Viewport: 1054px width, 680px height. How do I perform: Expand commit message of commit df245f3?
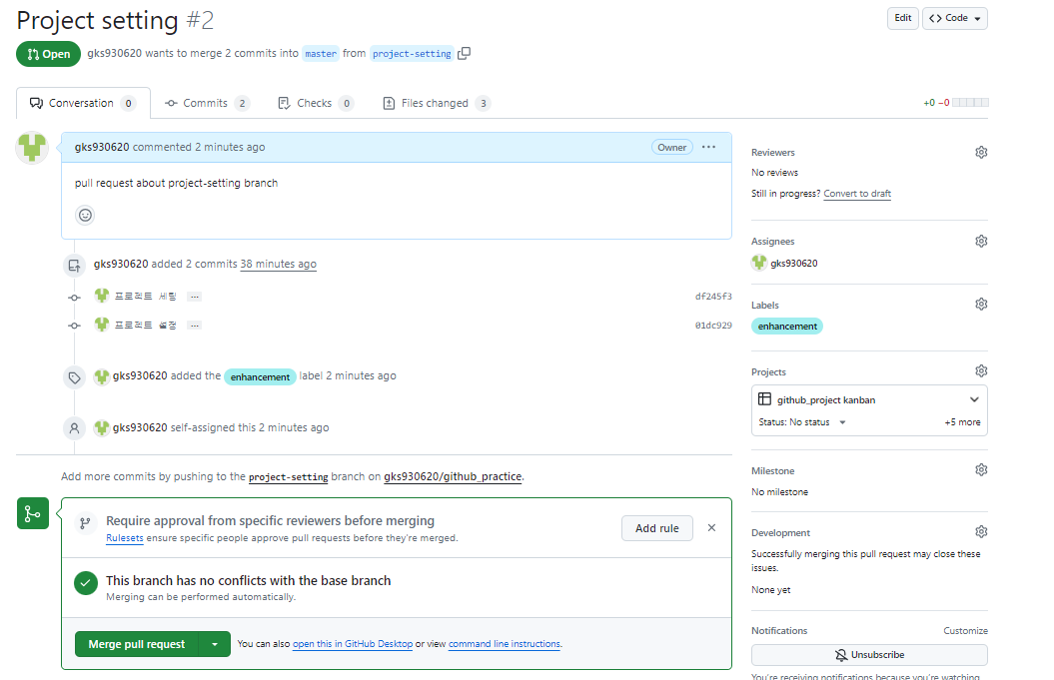point(194,297)
